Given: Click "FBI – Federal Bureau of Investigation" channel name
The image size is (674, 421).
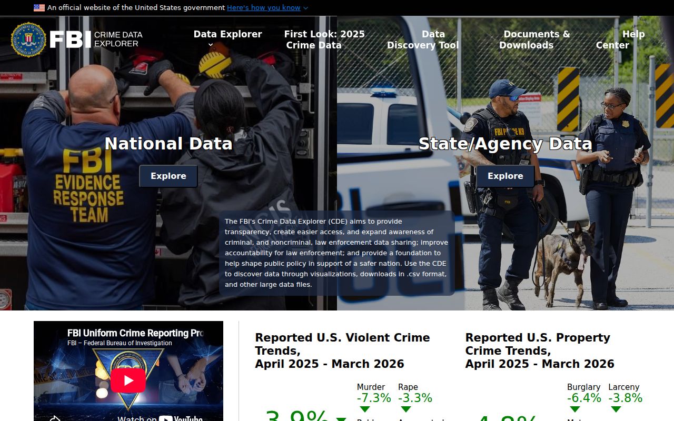Looking at the screenshot, I should (120, 343).
